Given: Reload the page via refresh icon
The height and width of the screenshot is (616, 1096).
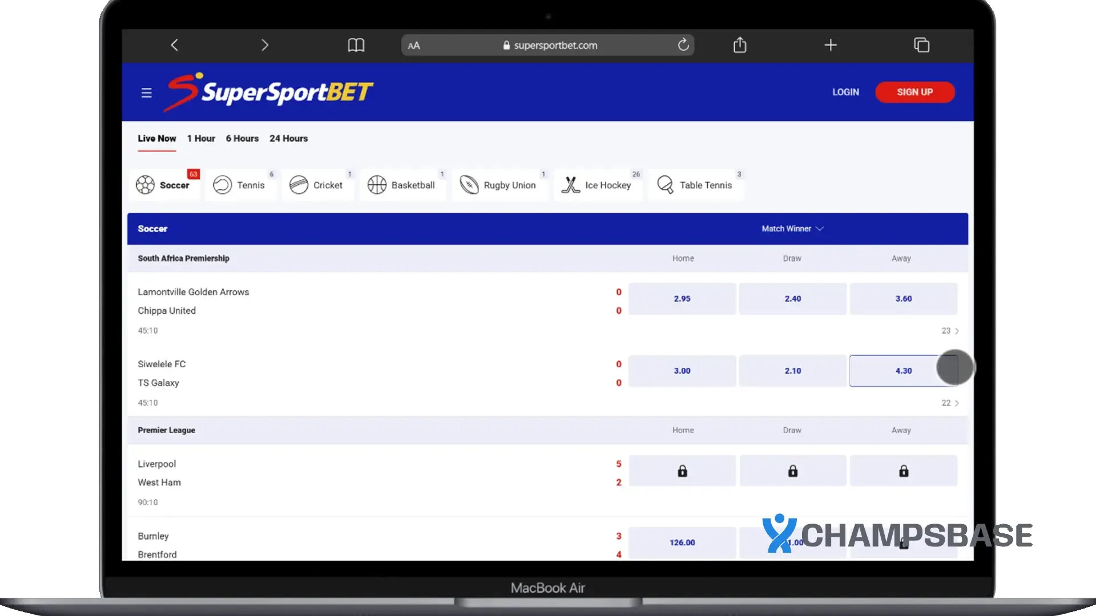Looking at the screenshot, I should coord(683,44).
